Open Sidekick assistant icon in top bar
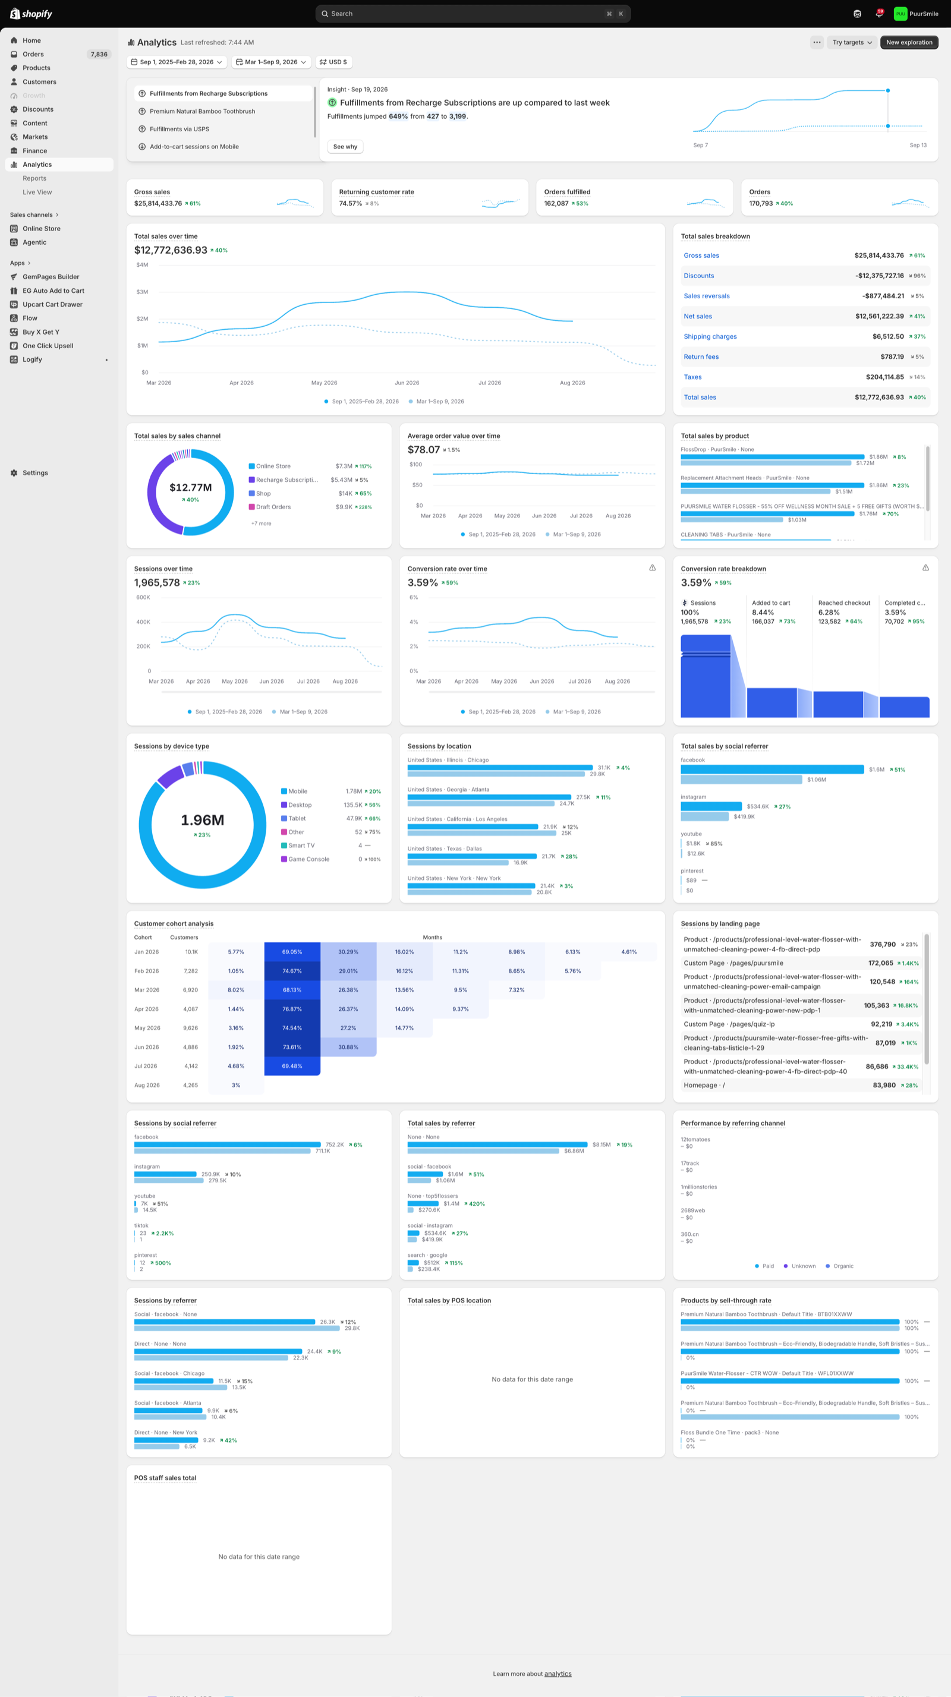The image size is (951, 1697). pos(856,14)
